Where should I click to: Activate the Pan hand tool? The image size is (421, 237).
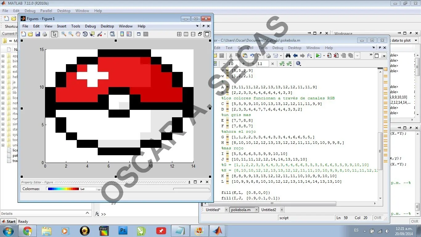click(x=78, y=34)
